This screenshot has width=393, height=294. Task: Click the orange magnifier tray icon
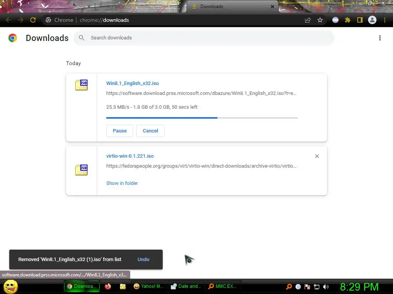[289, 286]
